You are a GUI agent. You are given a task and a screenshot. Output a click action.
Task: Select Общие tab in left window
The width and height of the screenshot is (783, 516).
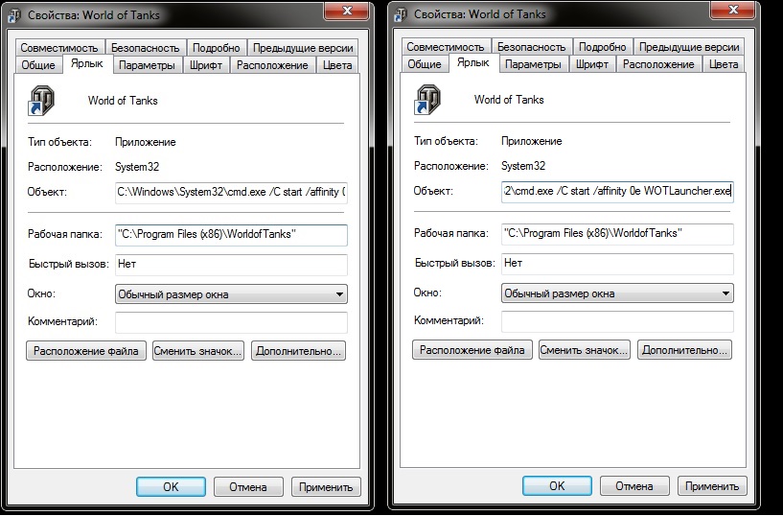38,65
